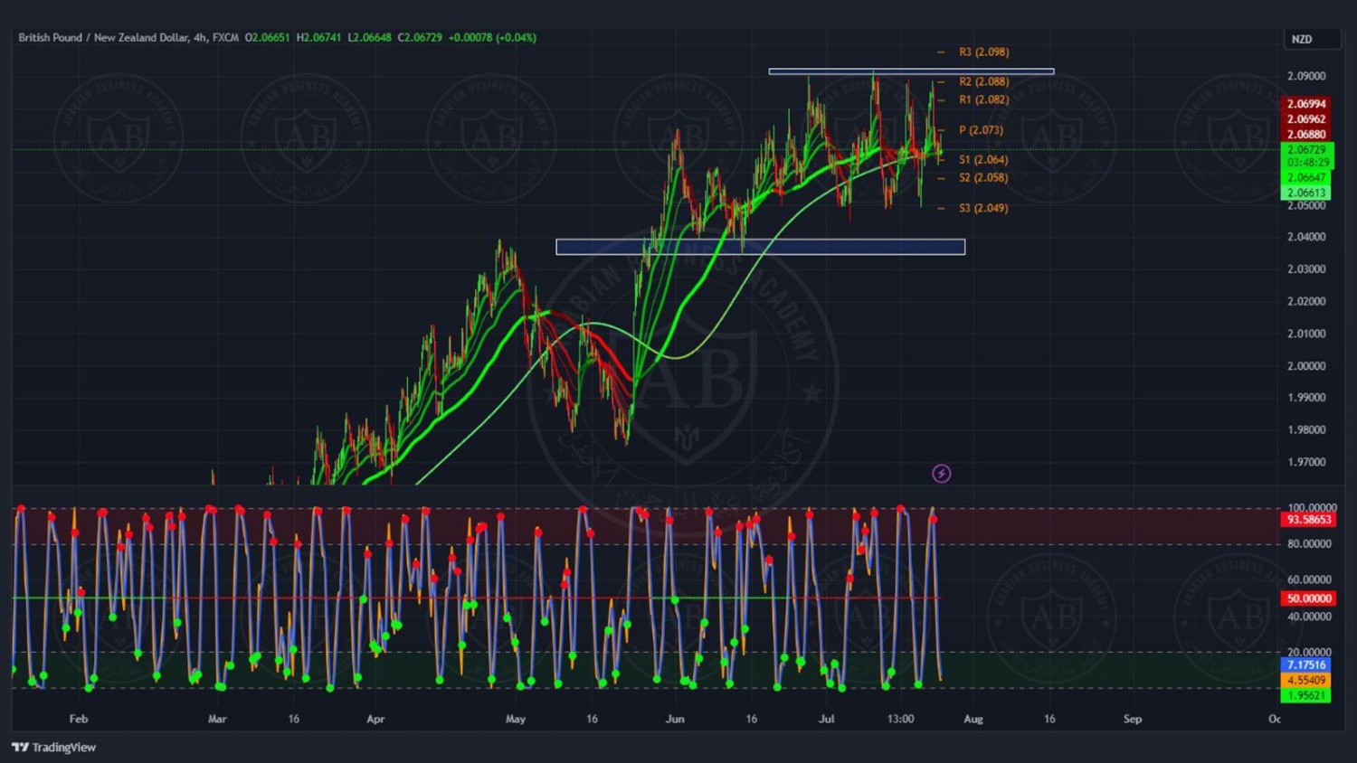
Task: Click the R1 (2.082) pivot label
Action: (x=983, y=100)
